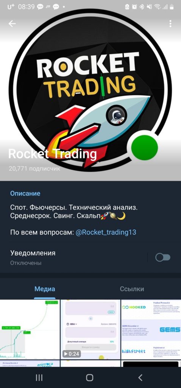The image size is (181, 388).
Task: Tap the Rocket Trading channel title
Action: coord(52,154)
